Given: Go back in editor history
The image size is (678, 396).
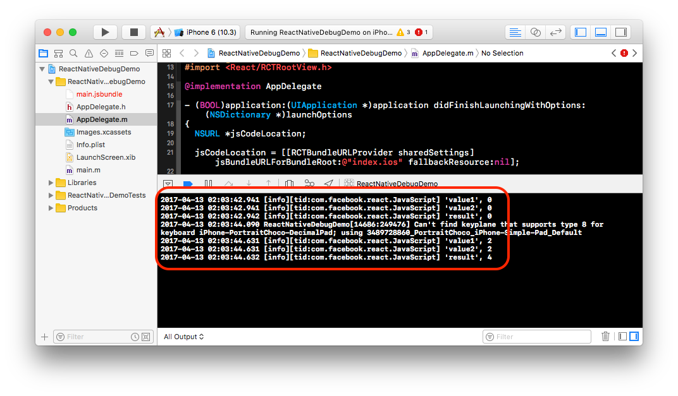Looking at the screenshot, I should tap(182, 54).
